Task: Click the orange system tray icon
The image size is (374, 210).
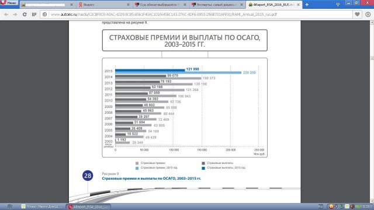Action: point(331,206)
